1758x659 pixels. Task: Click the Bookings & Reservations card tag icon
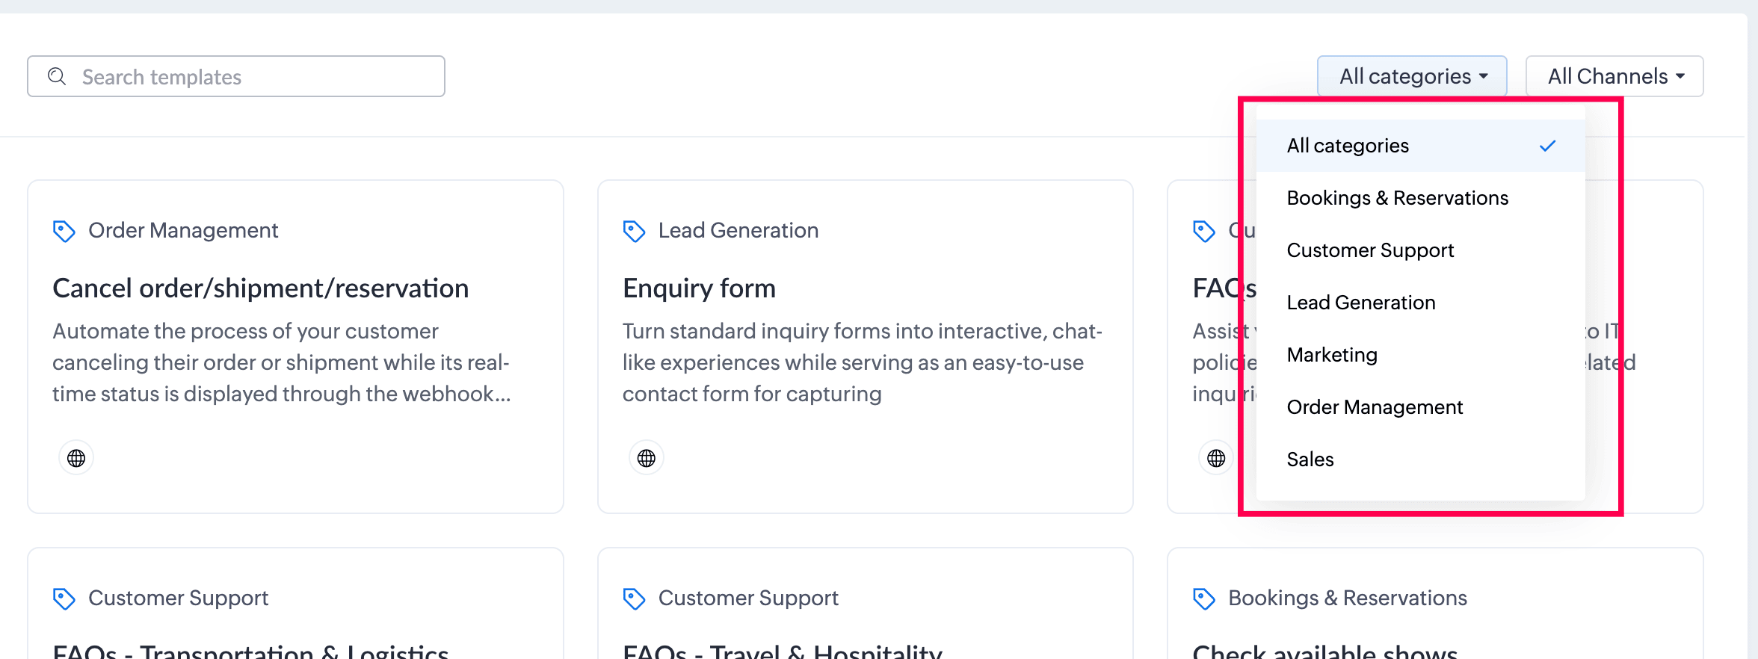(x=1204, y=598)
